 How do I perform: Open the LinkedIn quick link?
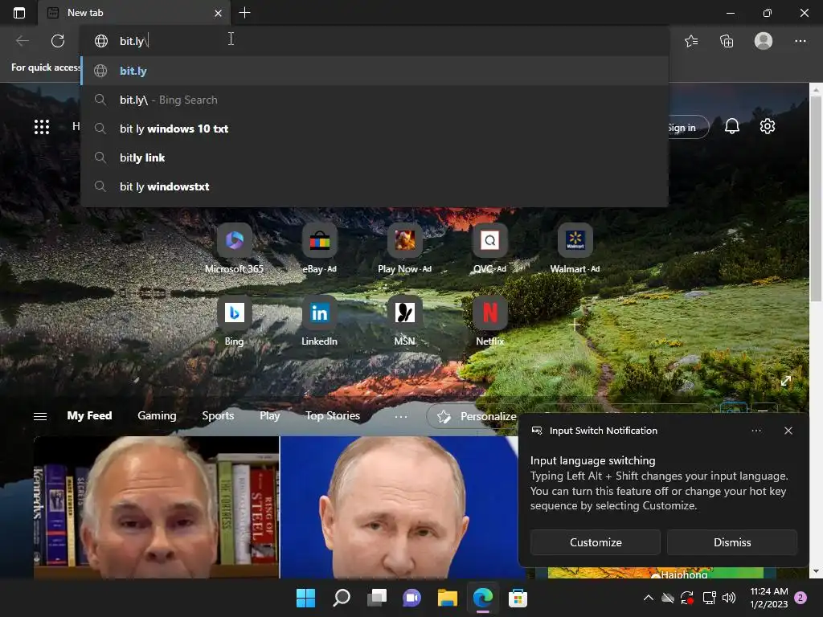pos(319,321)
